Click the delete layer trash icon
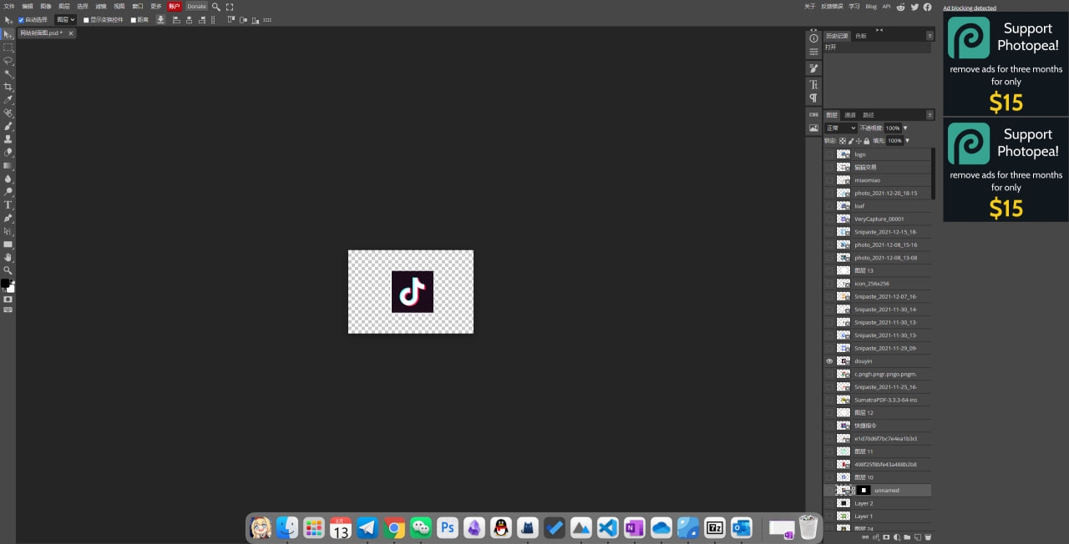 tap(927, 536)
